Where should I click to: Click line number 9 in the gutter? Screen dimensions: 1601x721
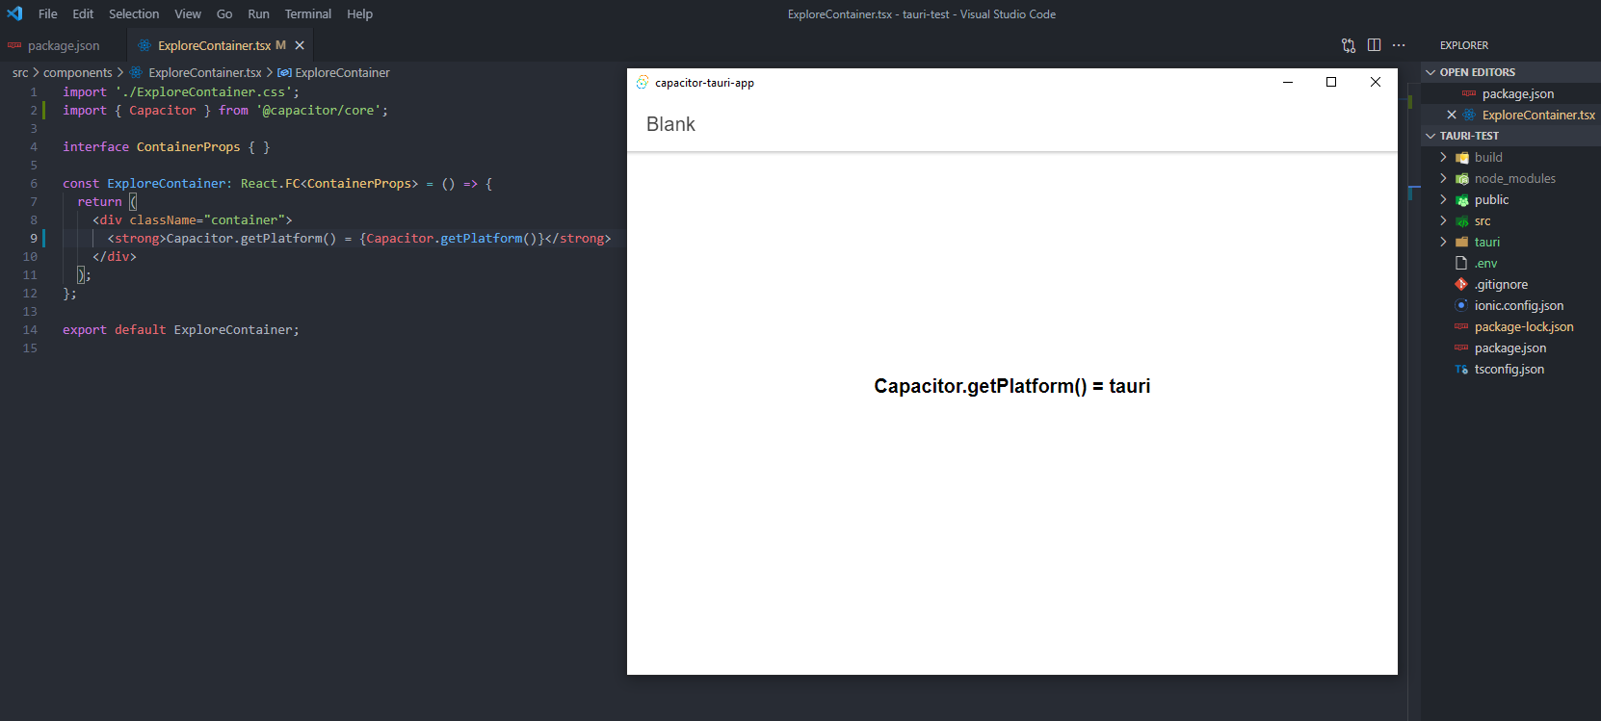point(33,239)
